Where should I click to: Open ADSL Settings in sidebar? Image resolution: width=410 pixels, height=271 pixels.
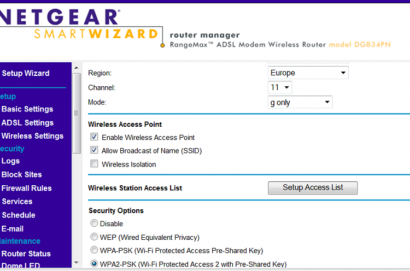(x=27, y=122)
